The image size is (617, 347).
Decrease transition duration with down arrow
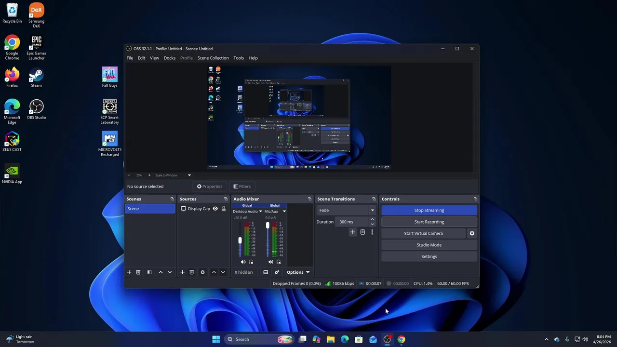(x=372, y=224)
